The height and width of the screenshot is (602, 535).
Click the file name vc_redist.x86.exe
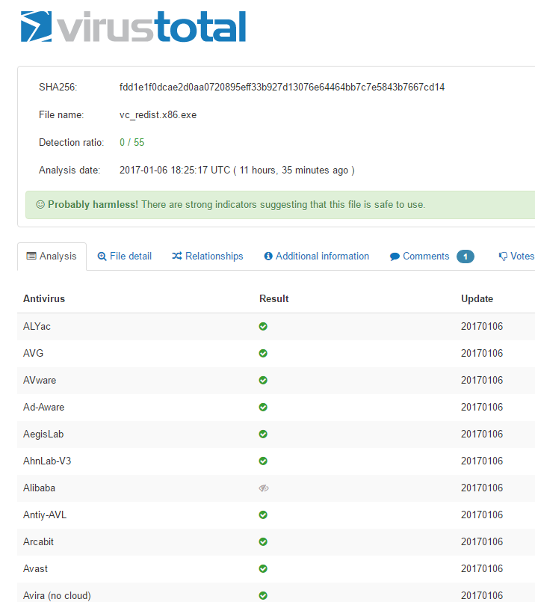tap(158, 115)
